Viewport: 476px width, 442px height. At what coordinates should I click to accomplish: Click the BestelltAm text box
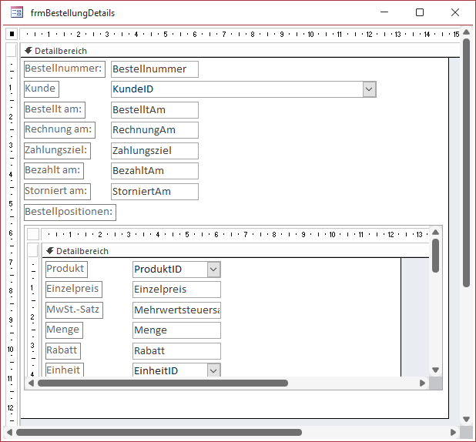point(154,110)
